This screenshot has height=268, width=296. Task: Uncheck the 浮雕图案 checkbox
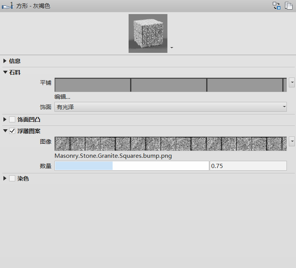[x=12, y=131]
